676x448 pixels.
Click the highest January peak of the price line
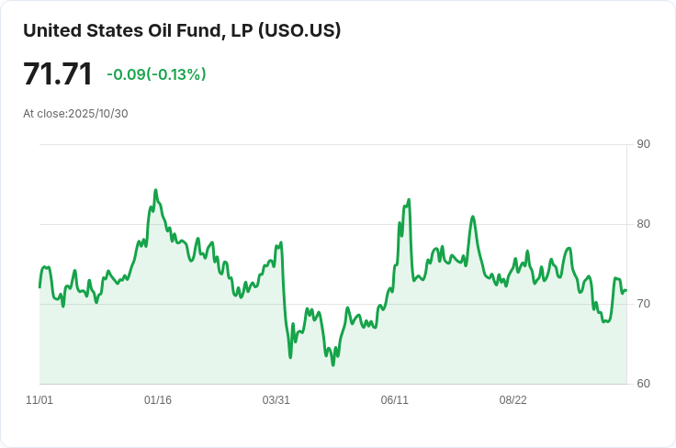click(155, 190)
